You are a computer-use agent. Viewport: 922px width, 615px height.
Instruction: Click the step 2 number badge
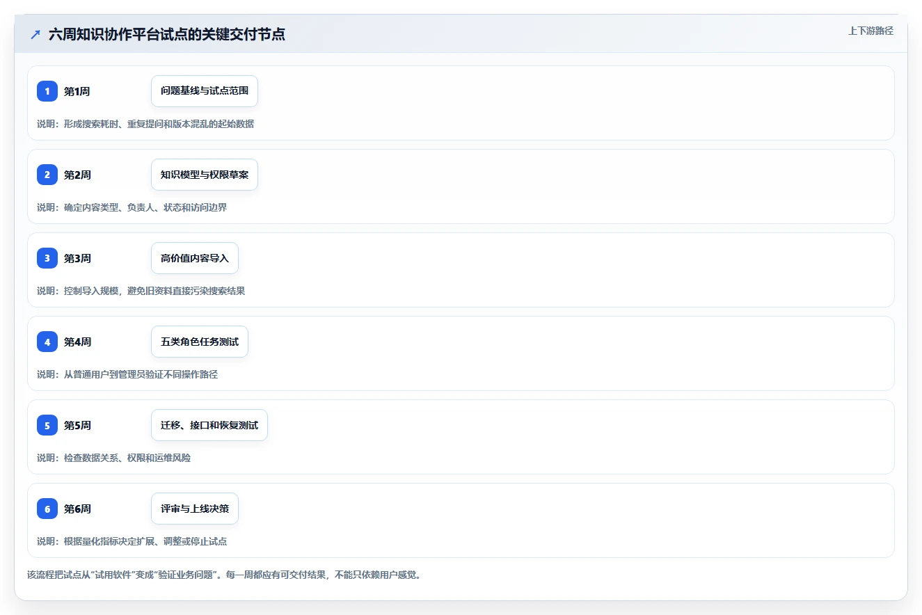pyautogui.click(x=47, y=175)
